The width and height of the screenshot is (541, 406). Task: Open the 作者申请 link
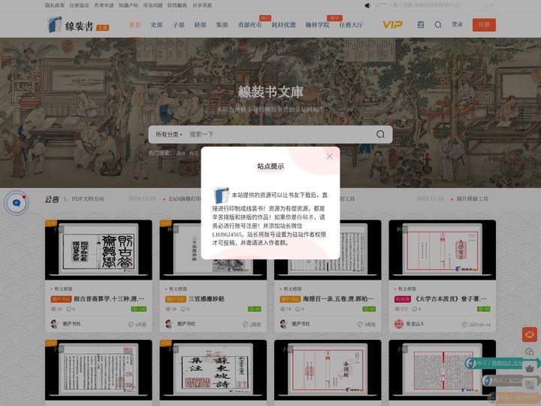(104, 5)
